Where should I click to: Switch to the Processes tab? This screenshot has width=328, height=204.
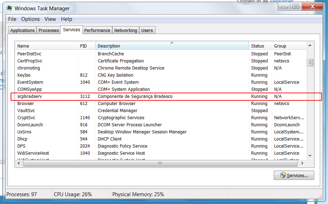(49, 31)
